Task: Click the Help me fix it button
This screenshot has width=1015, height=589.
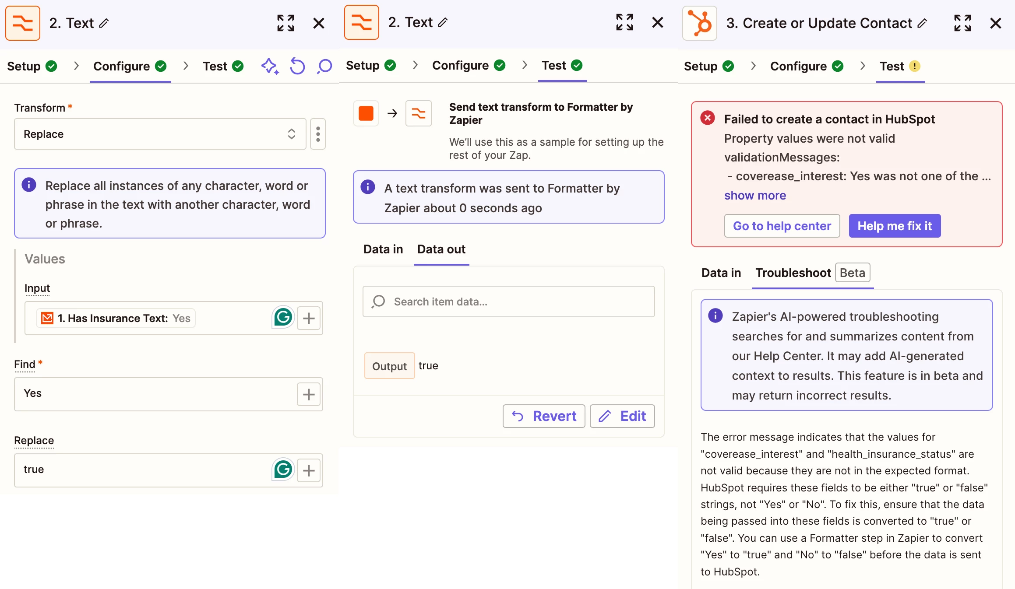Action: 894,226
